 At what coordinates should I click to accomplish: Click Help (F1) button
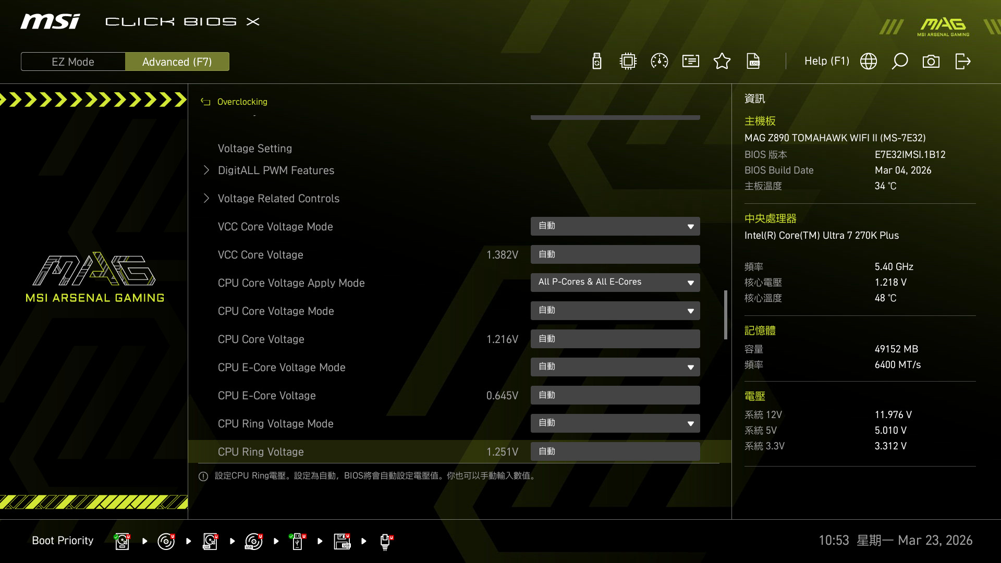point(826,62)
